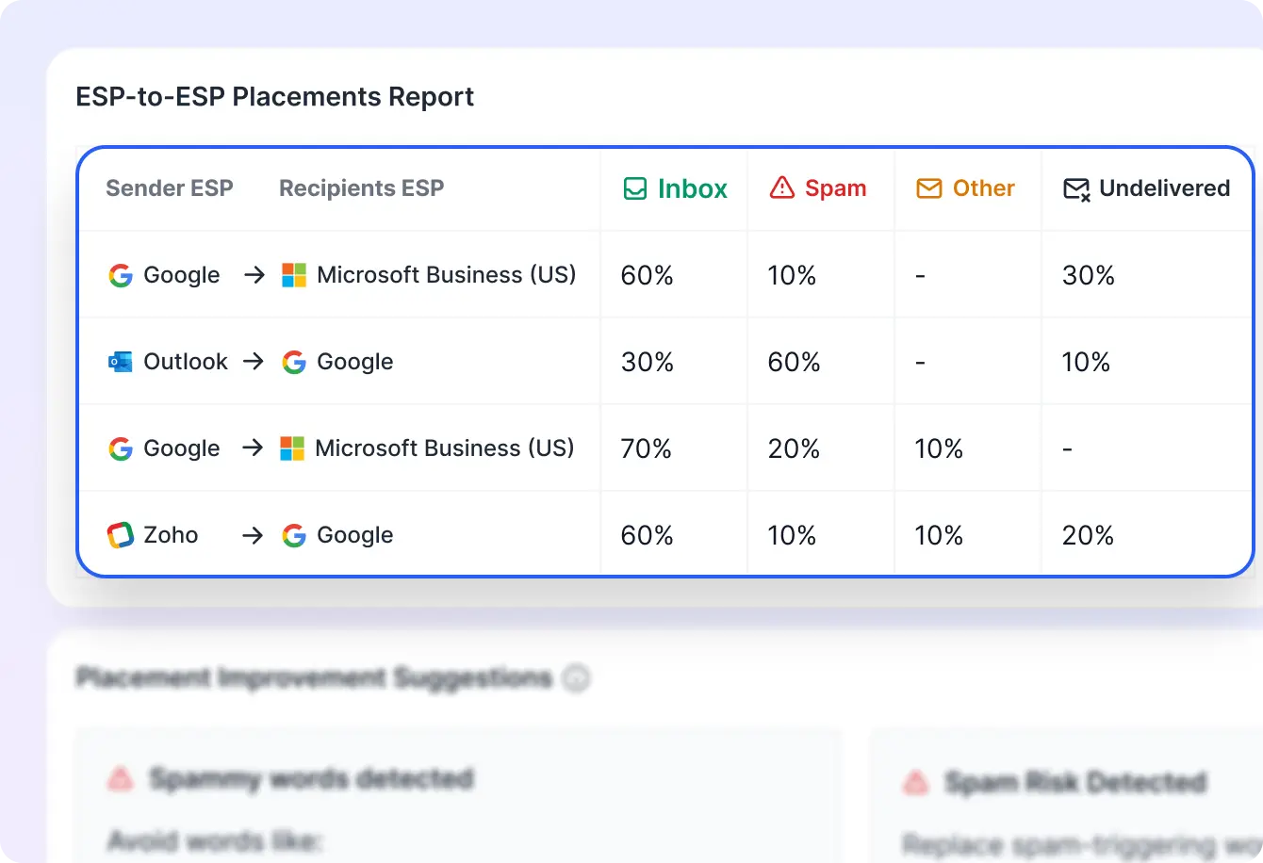
Task: Click the Outlook sender icon
Action: (x=120, y=361)
